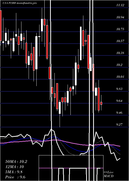This screenshot has height=181, width=129.
Task: Click the 10.57 price axis label
Action: coord(120,41)
